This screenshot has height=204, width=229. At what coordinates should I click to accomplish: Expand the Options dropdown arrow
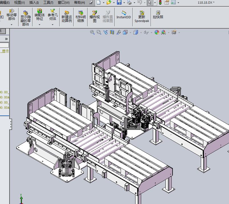(178, 3)
